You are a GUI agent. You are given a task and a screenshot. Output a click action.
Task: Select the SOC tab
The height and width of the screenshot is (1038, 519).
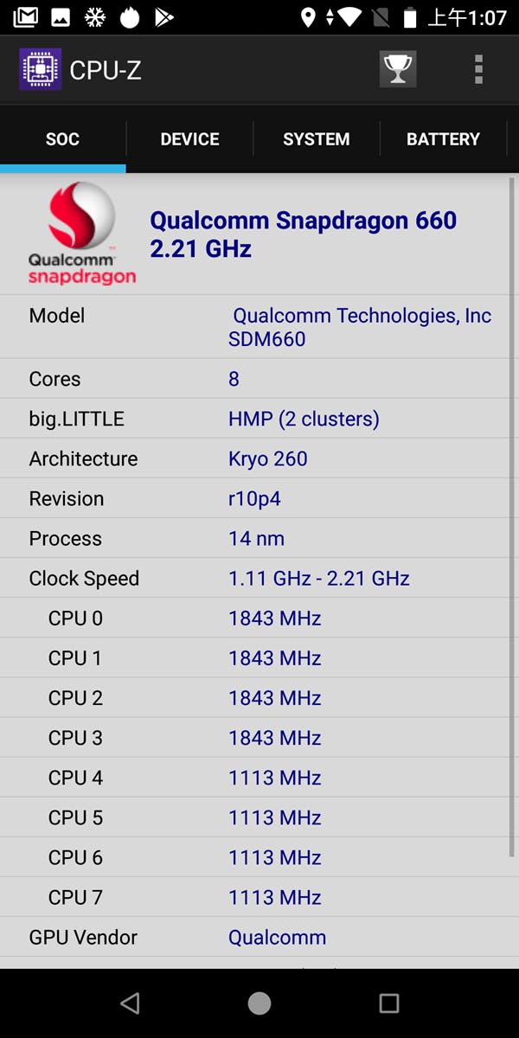tap(63, 138)
